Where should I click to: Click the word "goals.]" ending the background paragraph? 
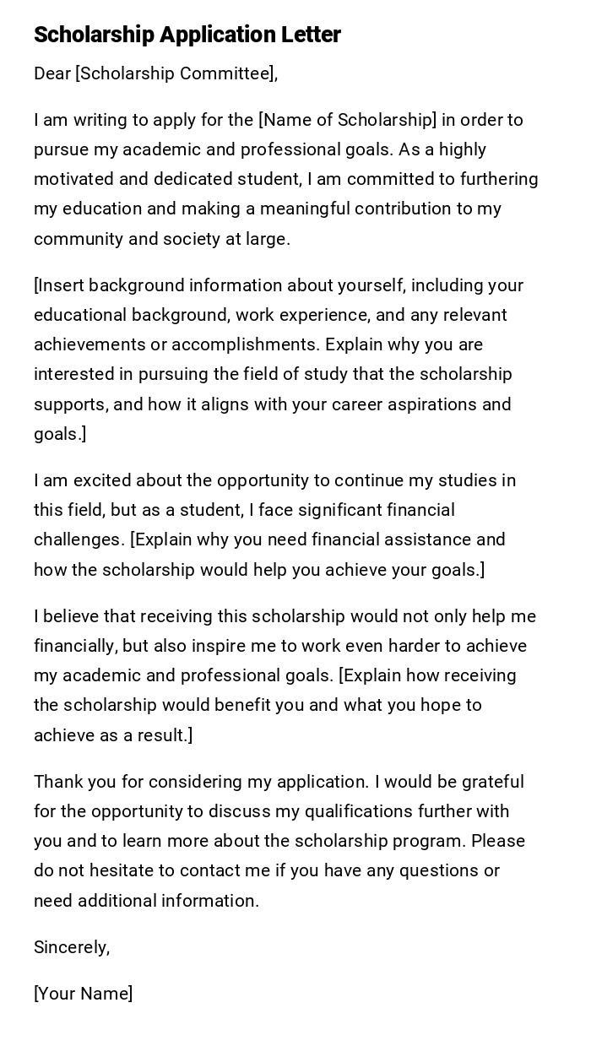[60, 434]
